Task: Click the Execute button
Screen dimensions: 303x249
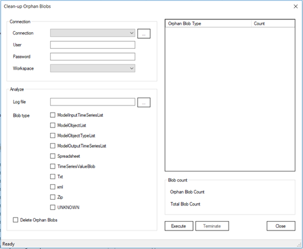Action: coord(179,226)
